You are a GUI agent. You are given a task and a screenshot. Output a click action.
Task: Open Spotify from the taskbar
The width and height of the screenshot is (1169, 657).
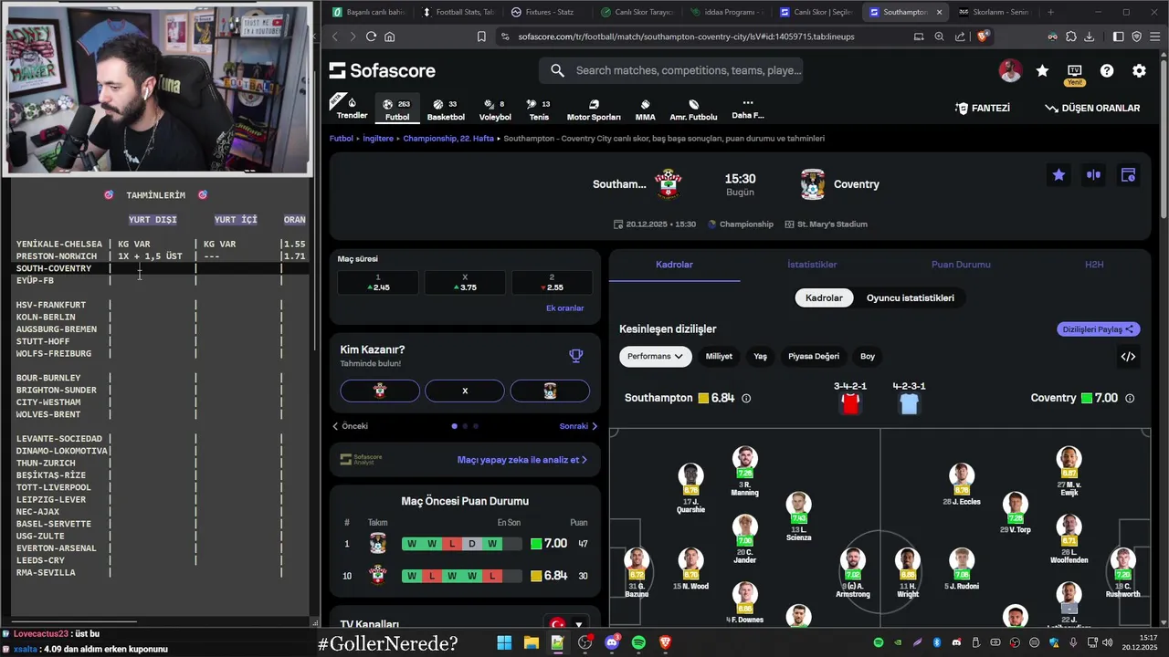pyautogui.click(x=638, y=642)
